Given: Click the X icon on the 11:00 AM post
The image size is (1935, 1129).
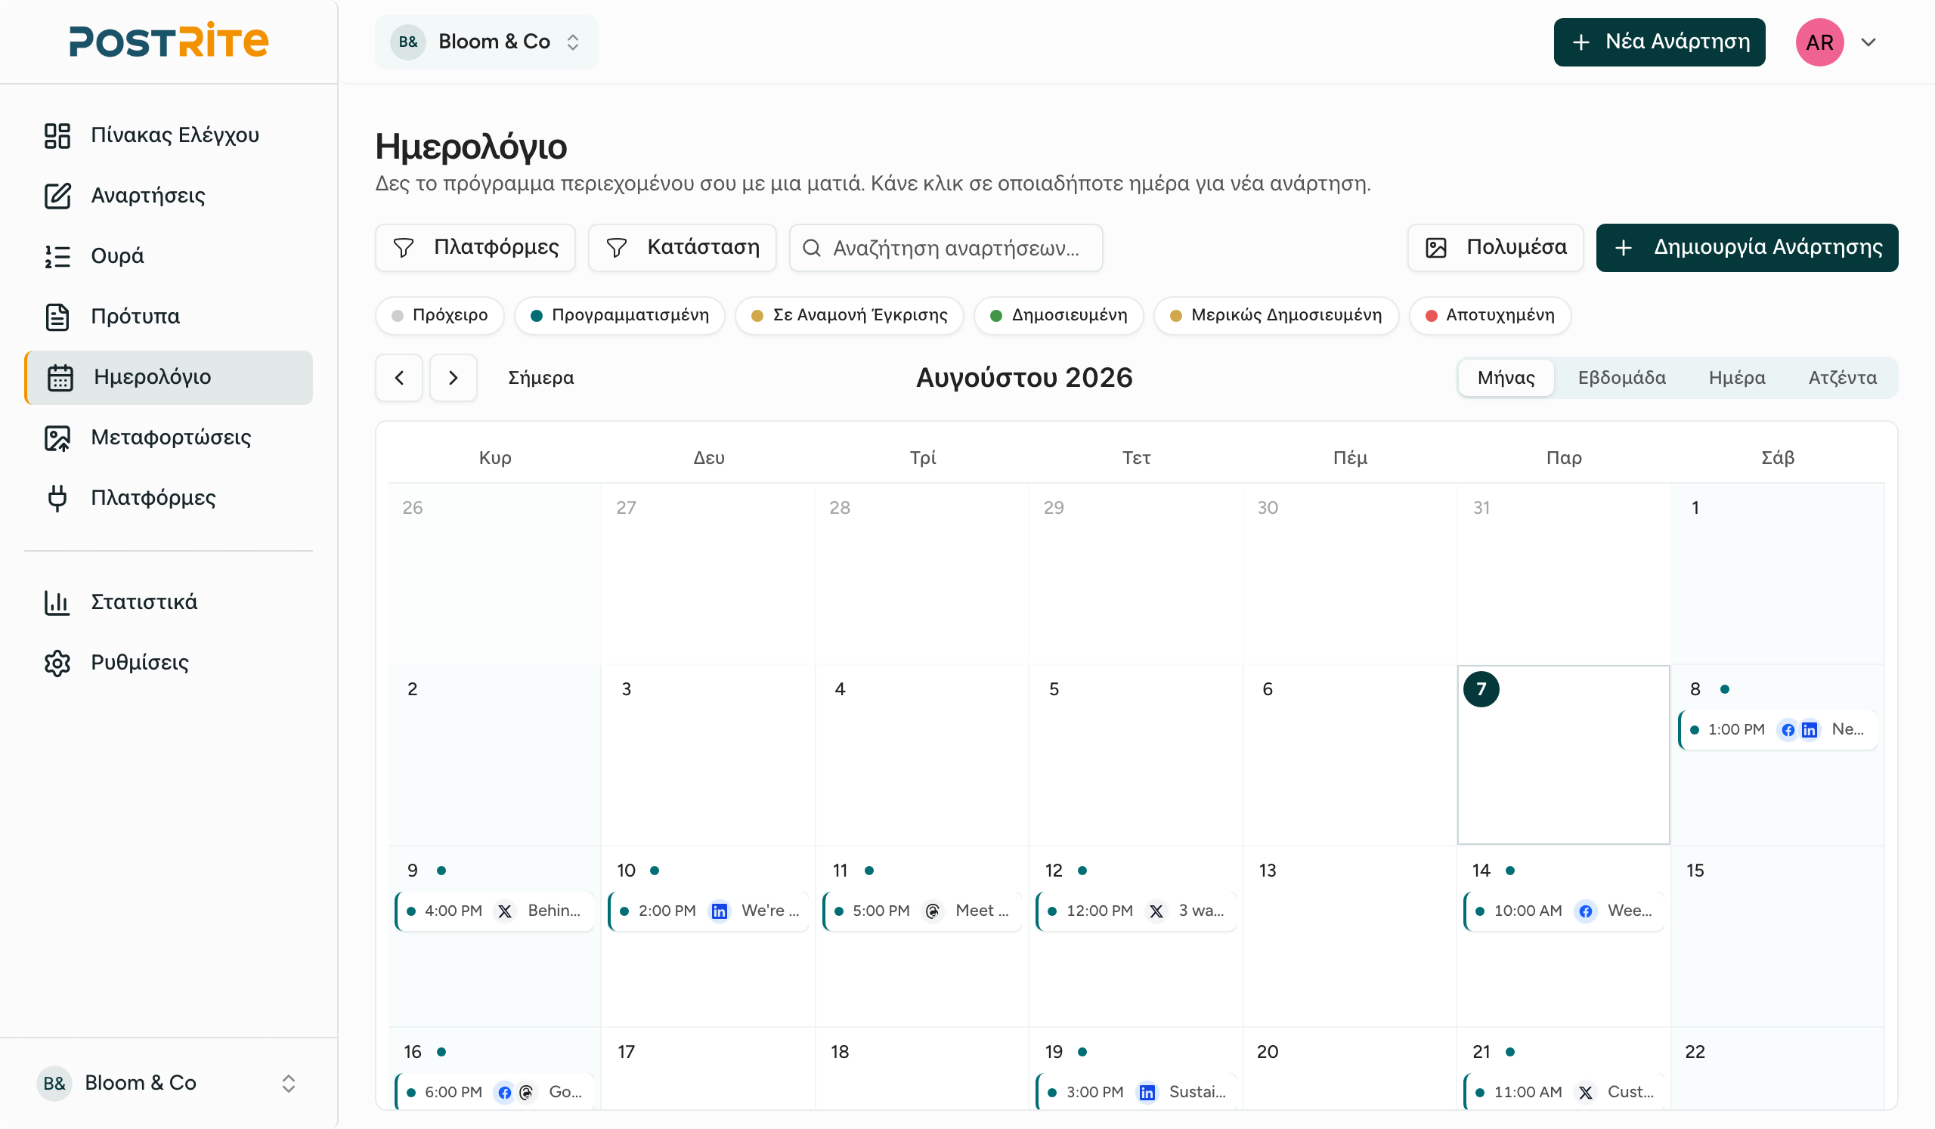Looking at the screenshot, I should pyautogui.click(x=1586, y=1093).
